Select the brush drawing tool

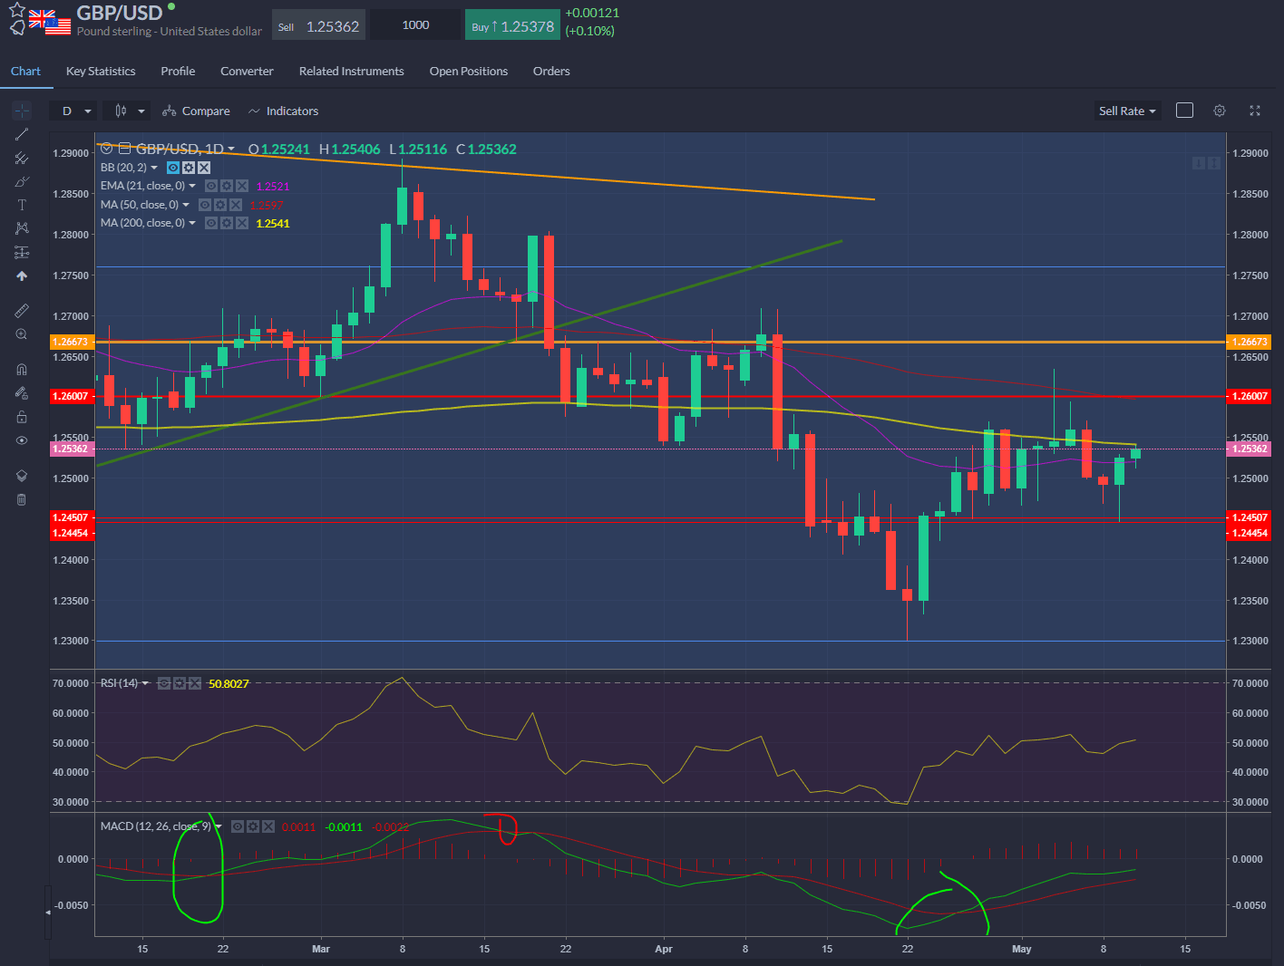(x=22, y=181)
